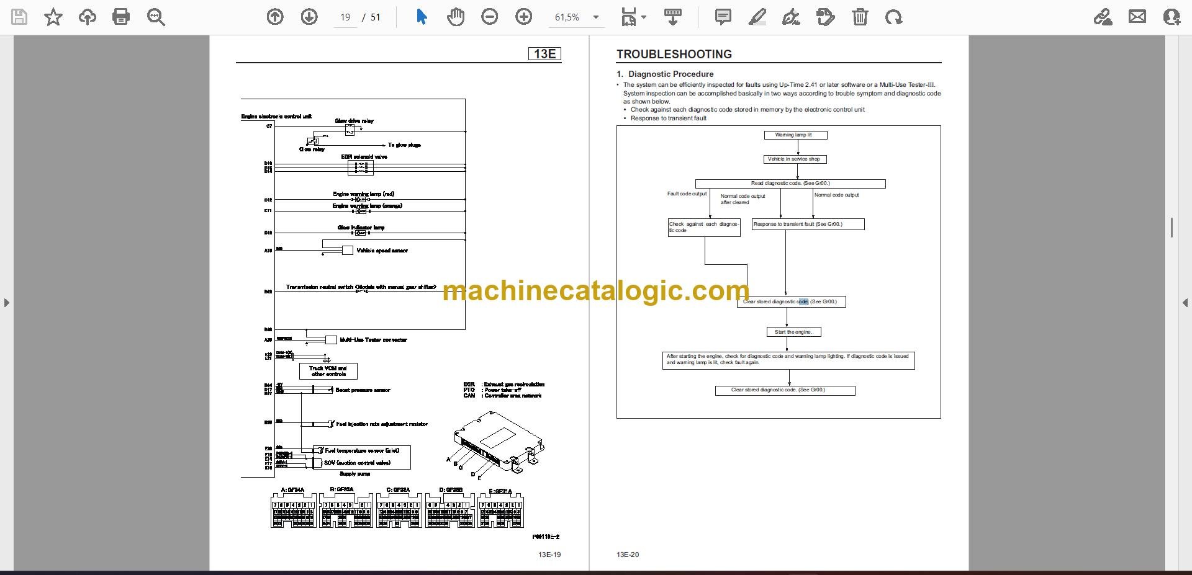Open the fit page options icon
Screen dimensions: 1192x575
click(x=628, y=17)
